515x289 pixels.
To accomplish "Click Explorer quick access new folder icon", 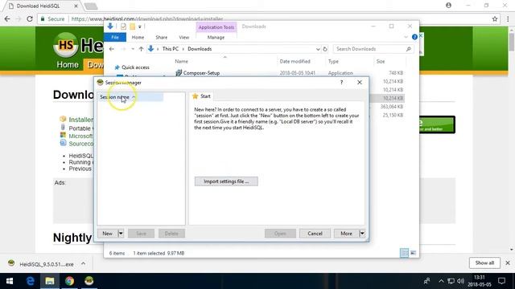I will (x=132, y=26).
